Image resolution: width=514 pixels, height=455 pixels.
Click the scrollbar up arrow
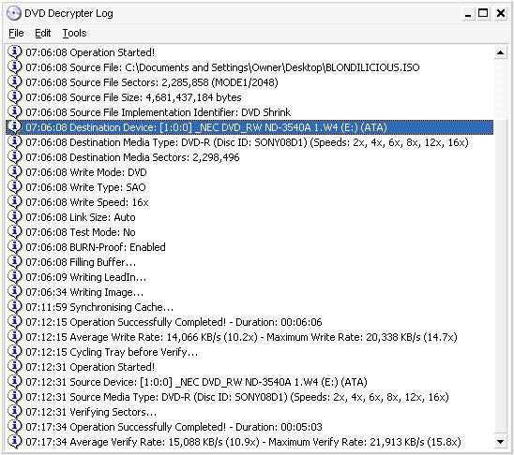[500, 52]
